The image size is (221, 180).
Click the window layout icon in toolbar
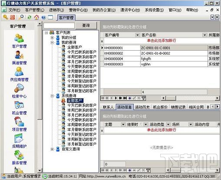pyautogui.click(x=50, y=17)
